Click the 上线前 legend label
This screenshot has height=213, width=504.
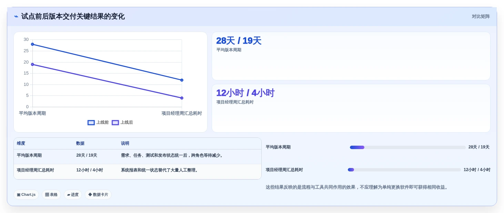point(102,123)
